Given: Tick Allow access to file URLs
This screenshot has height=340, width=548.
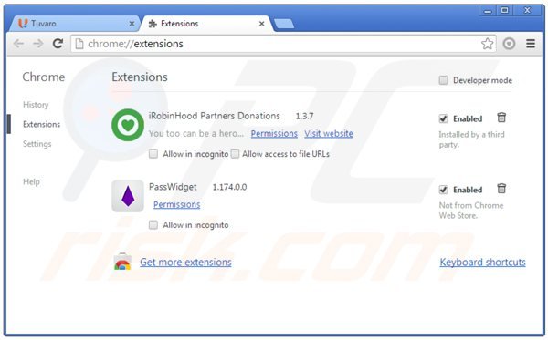Looking at the screenshot, I should point(236,154).
